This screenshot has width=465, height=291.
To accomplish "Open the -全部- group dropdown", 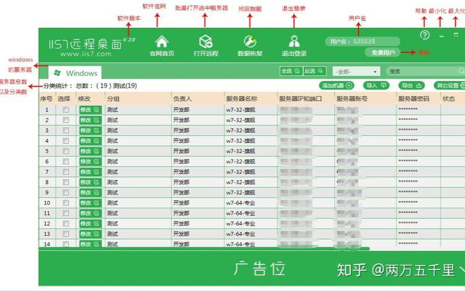I will click(x=356, y=72).
